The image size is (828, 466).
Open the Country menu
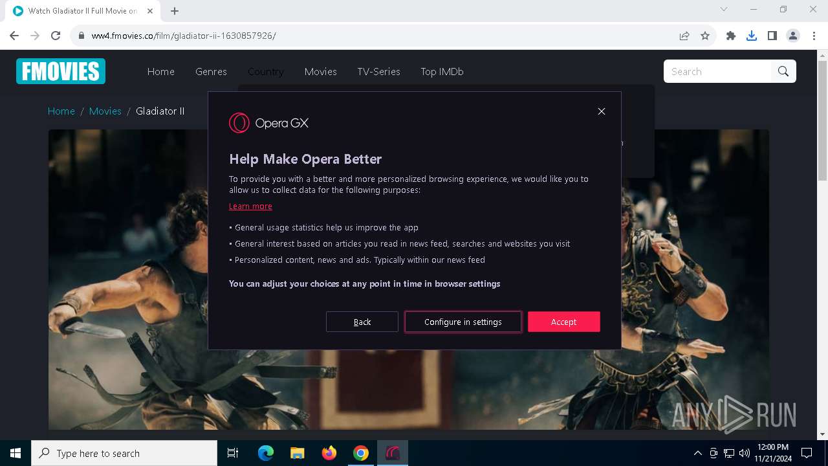pyautogui.click(x=265, y=72)
